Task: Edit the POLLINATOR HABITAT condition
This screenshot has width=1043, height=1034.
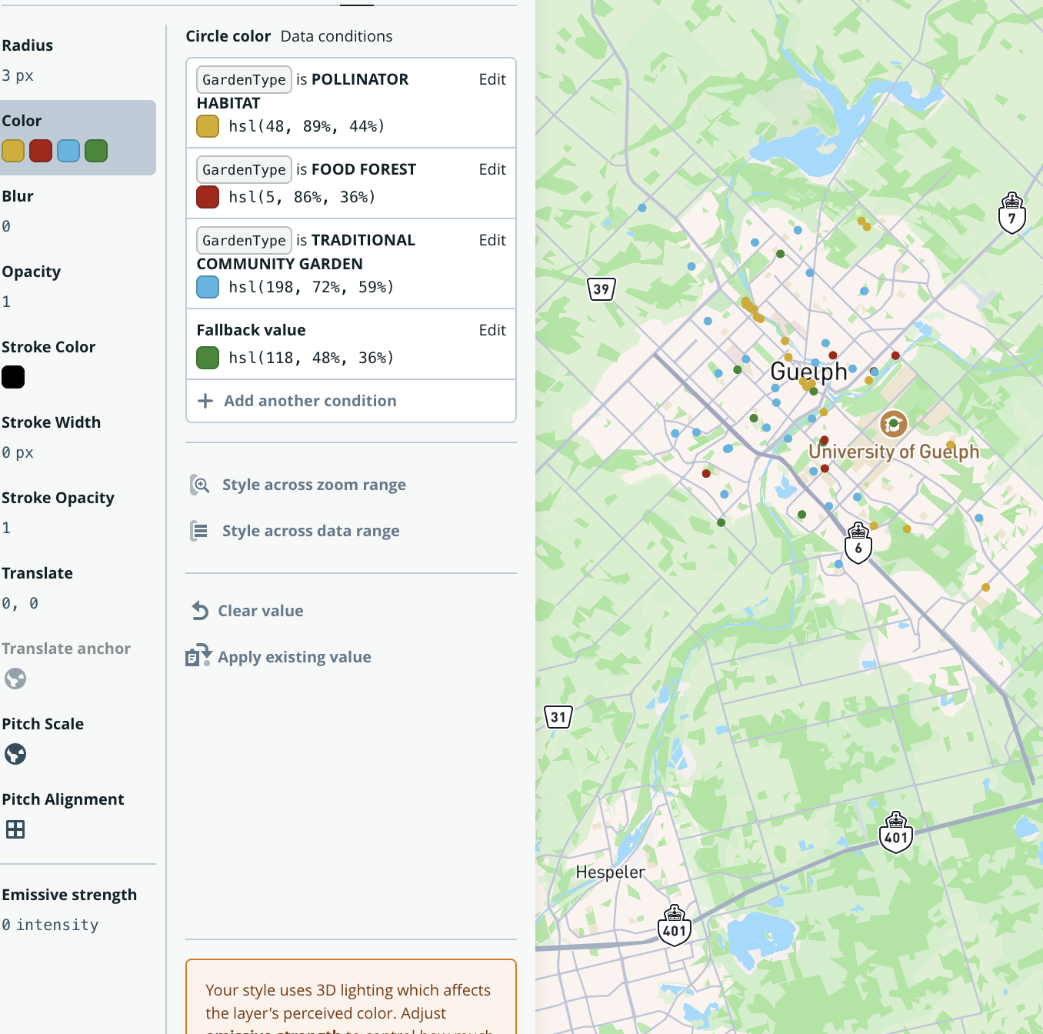Action: [492, 79]
